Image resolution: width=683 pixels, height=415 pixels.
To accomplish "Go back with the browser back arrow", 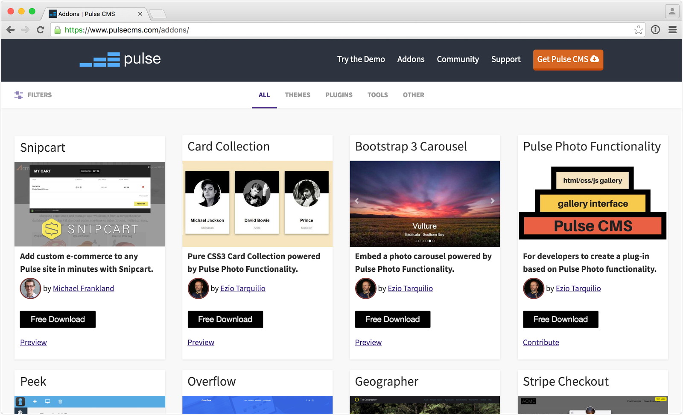I will (11, 30).
